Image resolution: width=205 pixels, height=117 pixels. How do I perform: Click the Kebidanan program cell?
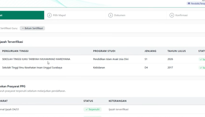99,68
